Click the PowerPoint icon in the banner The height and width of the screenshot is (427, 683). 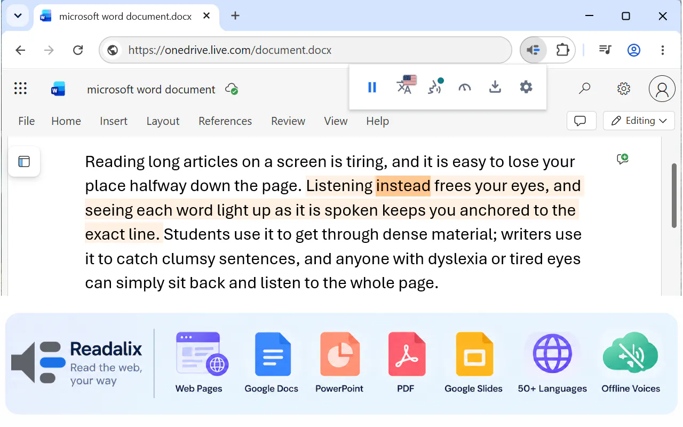click(340, 354)
